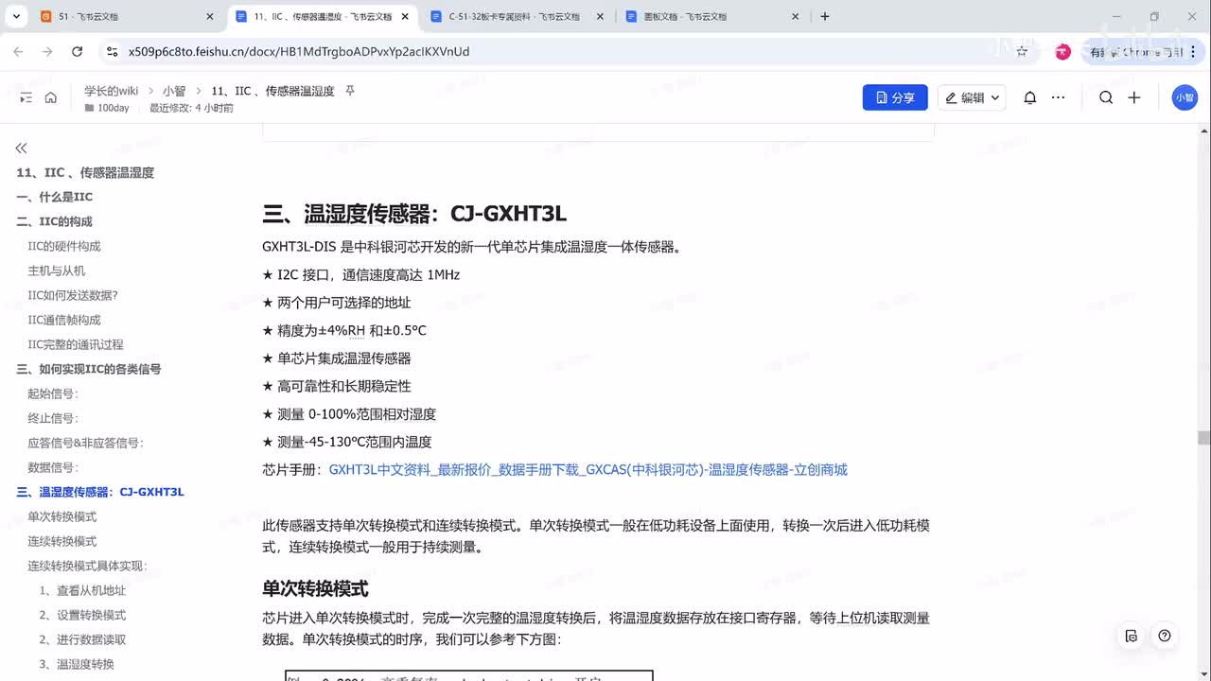Go to Feishu home icon
The width and height of the screenshot is (1211, 681).
[51, 97]
